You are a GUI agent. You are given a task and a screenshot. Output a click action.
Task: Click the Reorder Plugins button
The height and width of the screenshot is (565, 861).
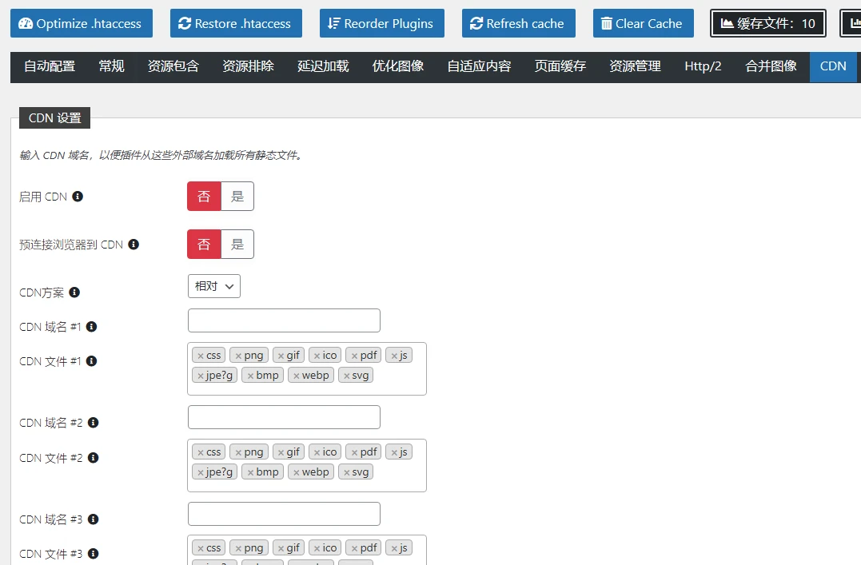pos(381,23)
